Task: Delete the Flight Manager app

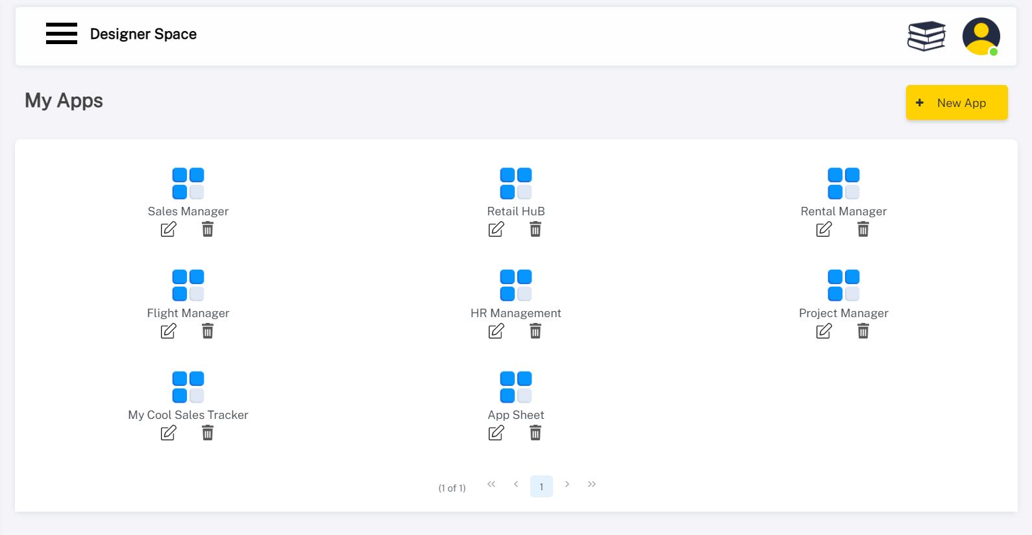Action: (208, 331)
